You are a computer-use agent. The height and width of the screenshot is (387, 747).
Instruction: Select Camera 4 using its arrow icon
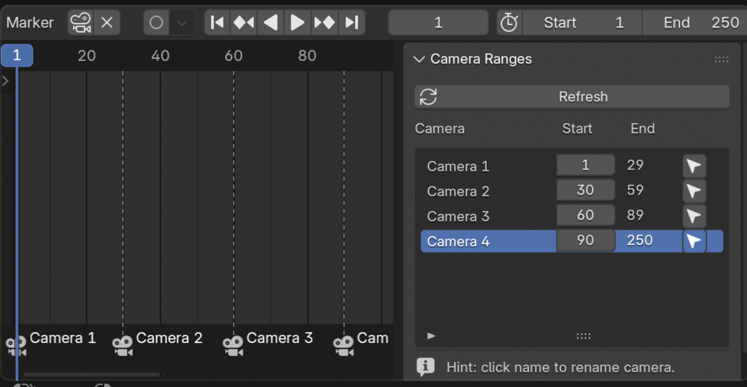[x=693, y=241]
